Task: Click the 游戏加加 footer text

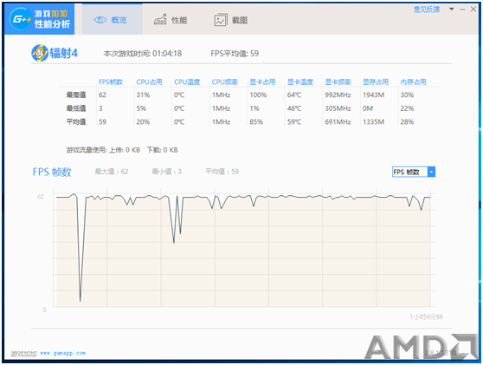Action: [x=23, y=354]
